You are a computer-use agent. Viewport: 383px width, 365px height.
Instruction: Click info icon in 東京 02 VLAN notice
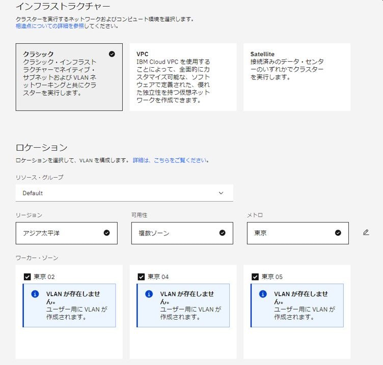(35, 294)
